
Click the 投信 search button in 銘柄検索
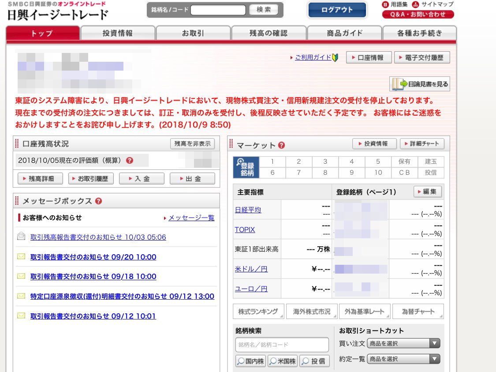pyautogui.click(x=314, y=361)
